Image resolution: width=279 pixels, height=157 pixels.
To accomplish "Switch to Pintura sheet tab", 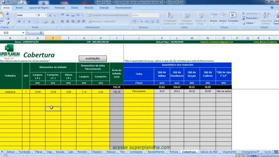I will click(x=174, y=152).
